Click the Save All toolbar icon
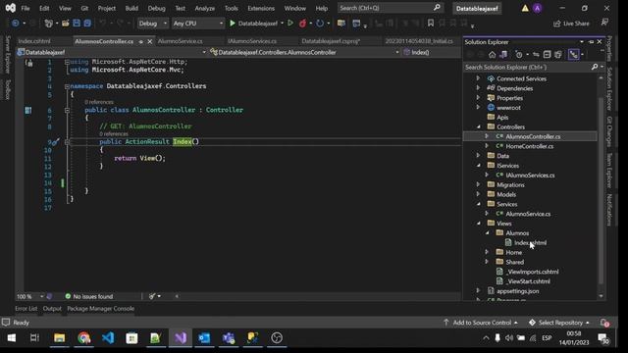This screenshot has height=353, width=628. coord(87,24)
